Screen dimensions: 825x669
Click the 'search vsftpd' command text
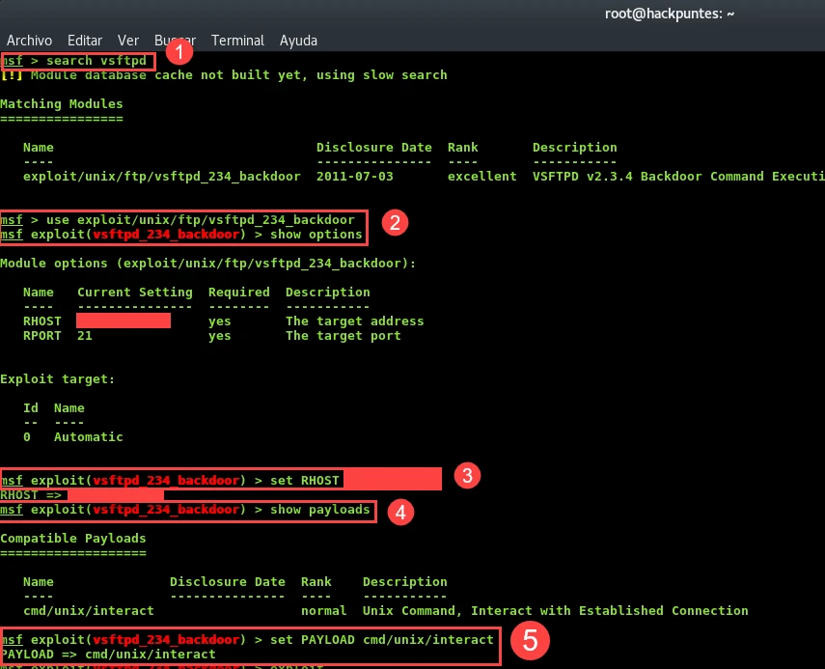96,61
